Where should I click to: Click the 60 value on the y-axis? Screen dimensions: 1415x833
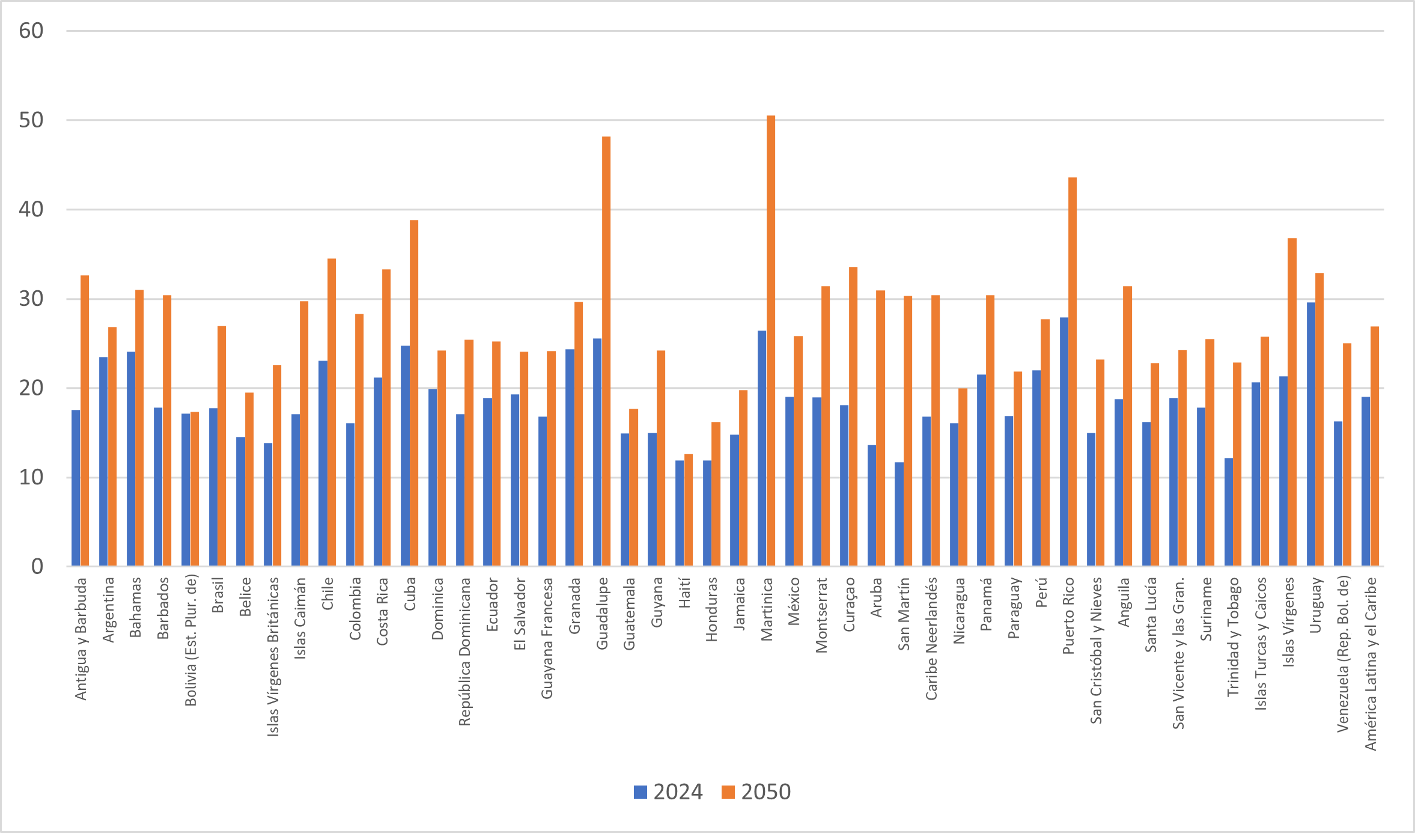31,31
